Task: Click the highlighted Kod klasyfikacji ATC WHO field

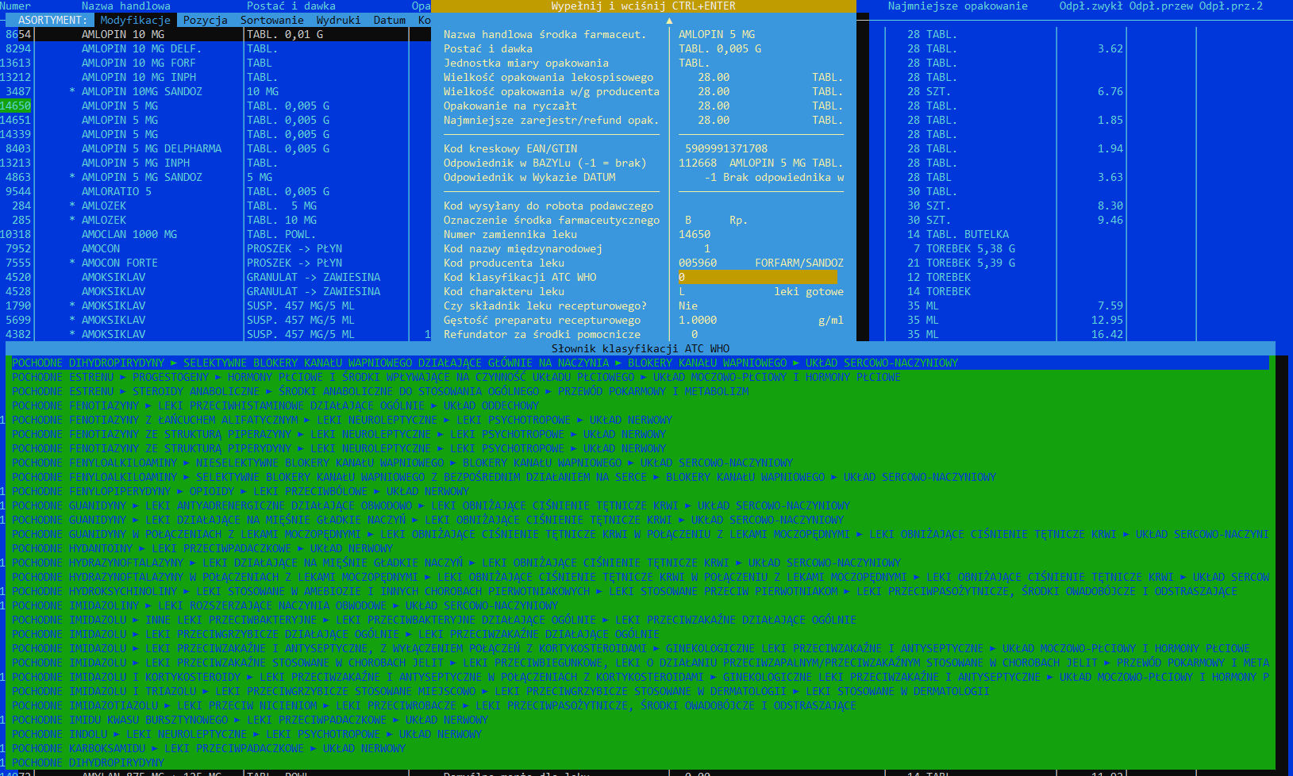Action: coord(757,277)
